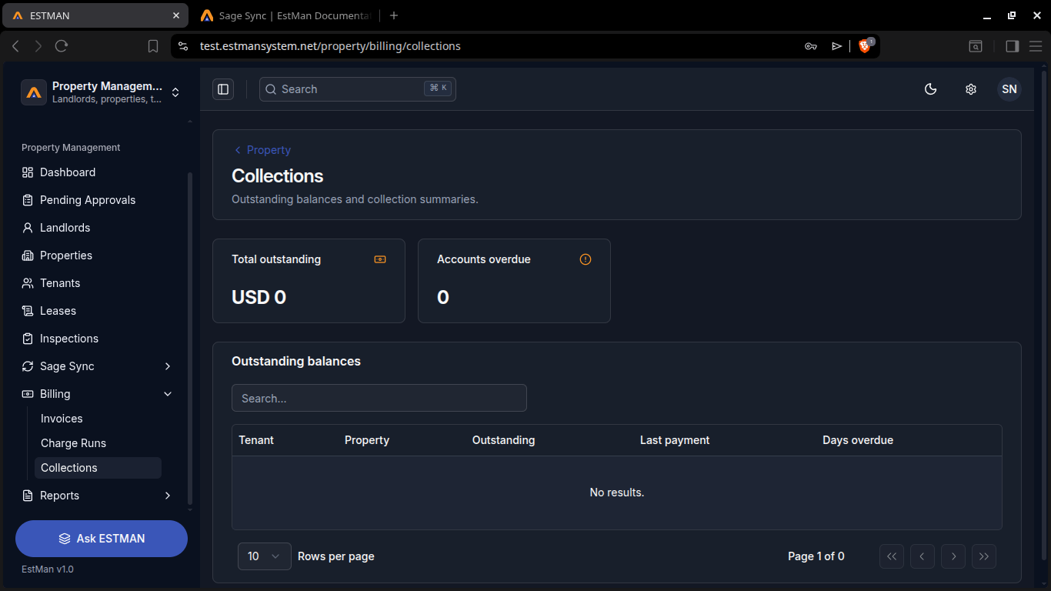Click the share/send icon in address bar
Screen dimensions: 1051x591
click(x=837, y=46)
